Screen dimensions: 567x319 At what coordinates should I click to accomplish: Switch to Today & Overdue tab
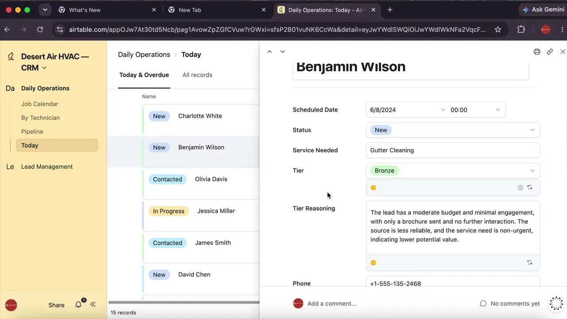click(x=144, y=75)
